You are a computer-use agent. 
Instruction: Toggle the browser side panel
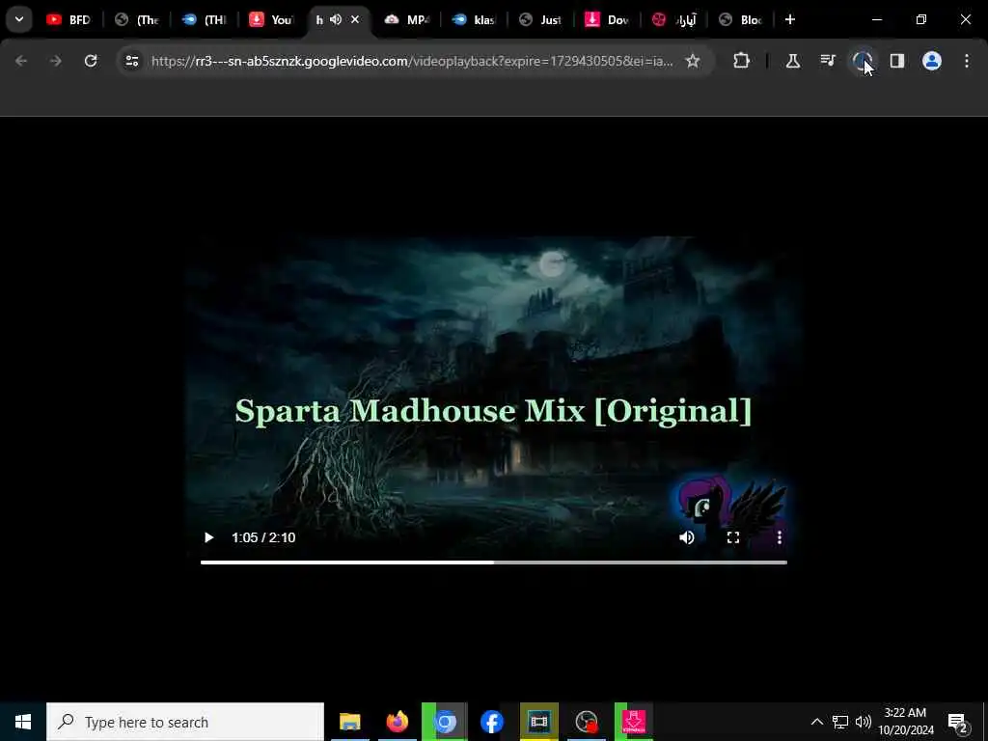click(x=896, y=61)
